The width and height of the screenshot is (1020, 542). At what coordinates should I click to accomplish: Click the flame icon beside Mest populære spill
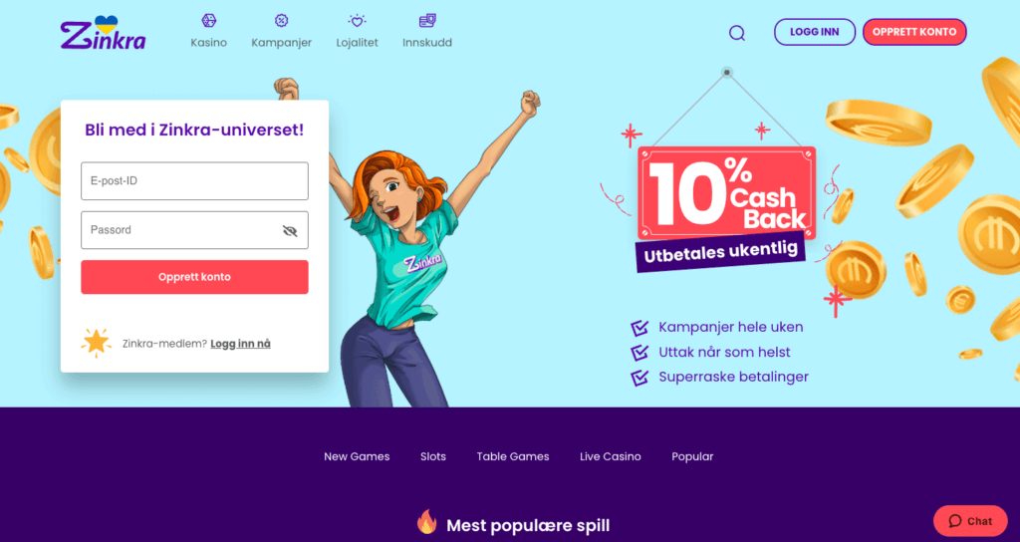pos(426,521)
